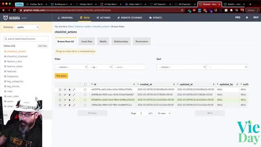Image resolution: width=261 pixels, height=147 pixels.
Task: Expand the row created at 00:32:57
Action: click(74, 105)
